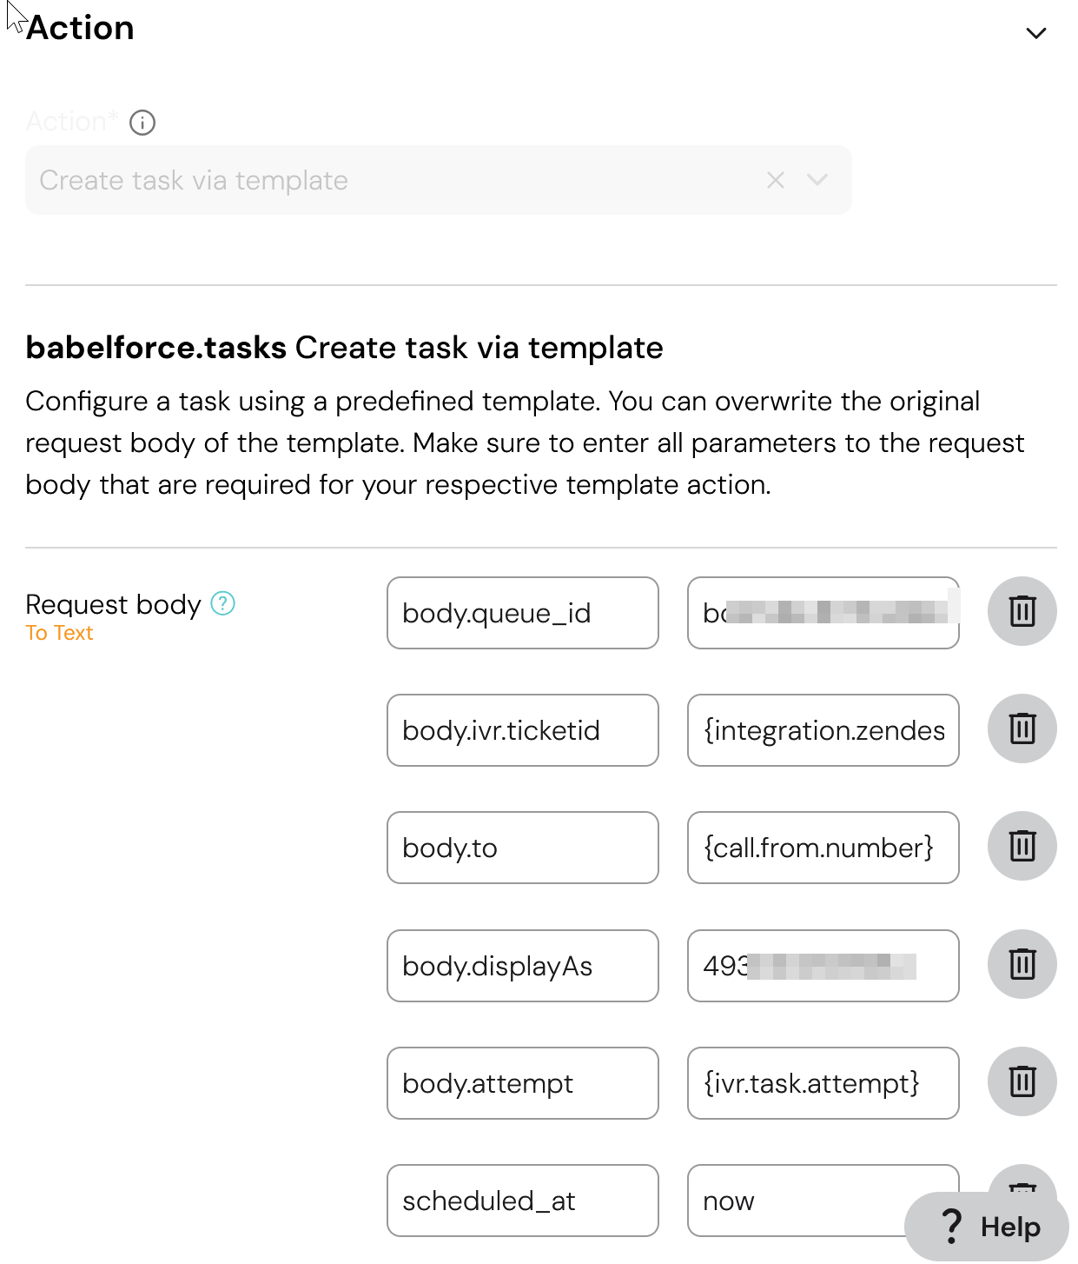Click the Action info icon

[142, 123]
